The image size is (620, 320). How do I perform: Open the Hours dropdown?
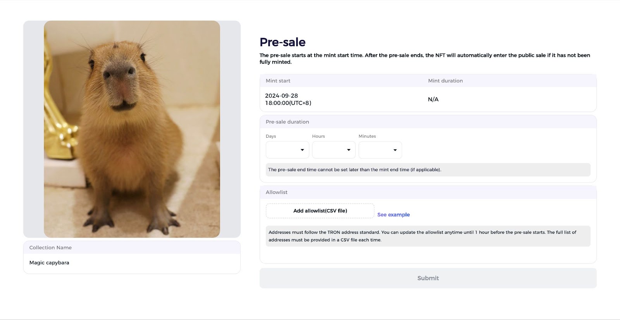pyautogui.click(x=334, y=150)
